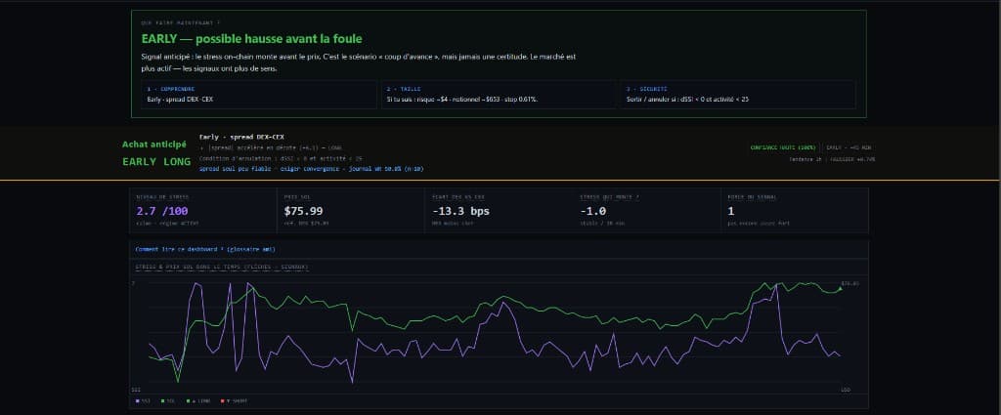Click the signal strength value '1'

point(731,211)
